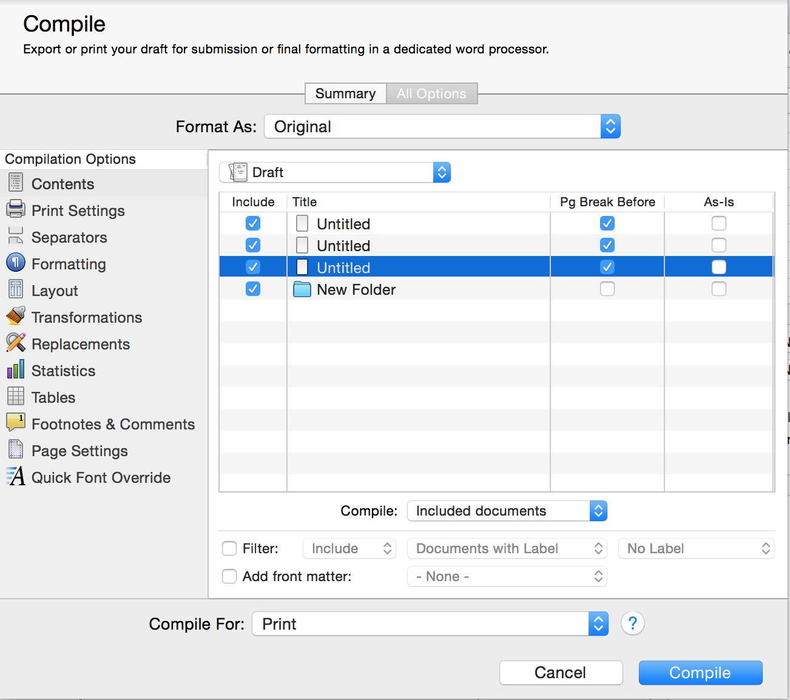Expand the Compile For Print dropdown
This screenshot has height=700, width=790.
[430, 624]
